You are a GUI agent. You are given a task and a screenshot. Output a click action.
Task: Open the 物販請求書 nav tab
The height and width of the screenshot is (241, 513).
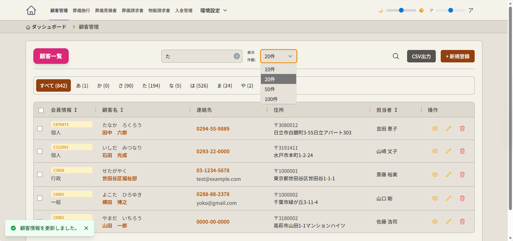coord(159,10)
